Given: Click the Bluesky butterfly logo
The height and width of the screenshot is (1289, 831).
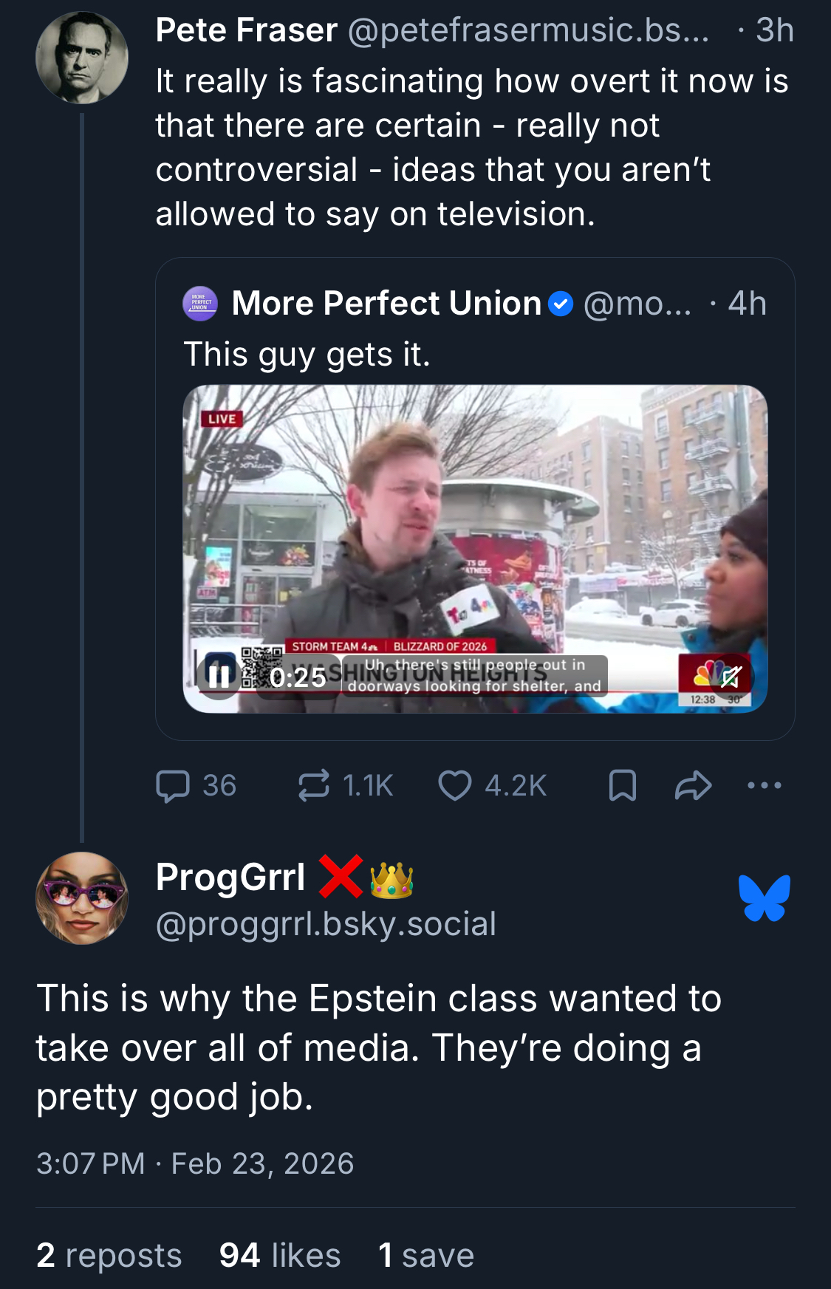Looking at the screenshot, I should tap(764, 898).
